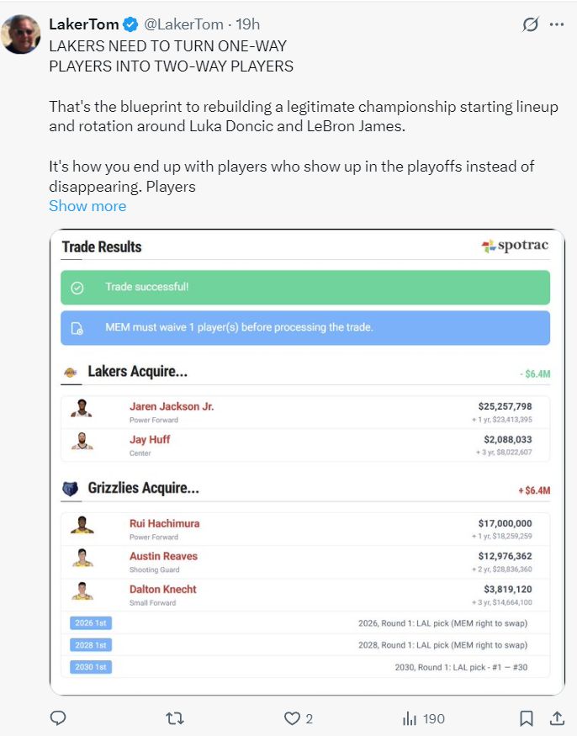
Task: Click the Grok circle-slash icon
Action: pyautogui.click(x=530, y=24)
